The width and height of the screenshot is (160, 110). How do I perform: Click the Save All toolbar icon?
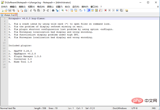(14, 10)
